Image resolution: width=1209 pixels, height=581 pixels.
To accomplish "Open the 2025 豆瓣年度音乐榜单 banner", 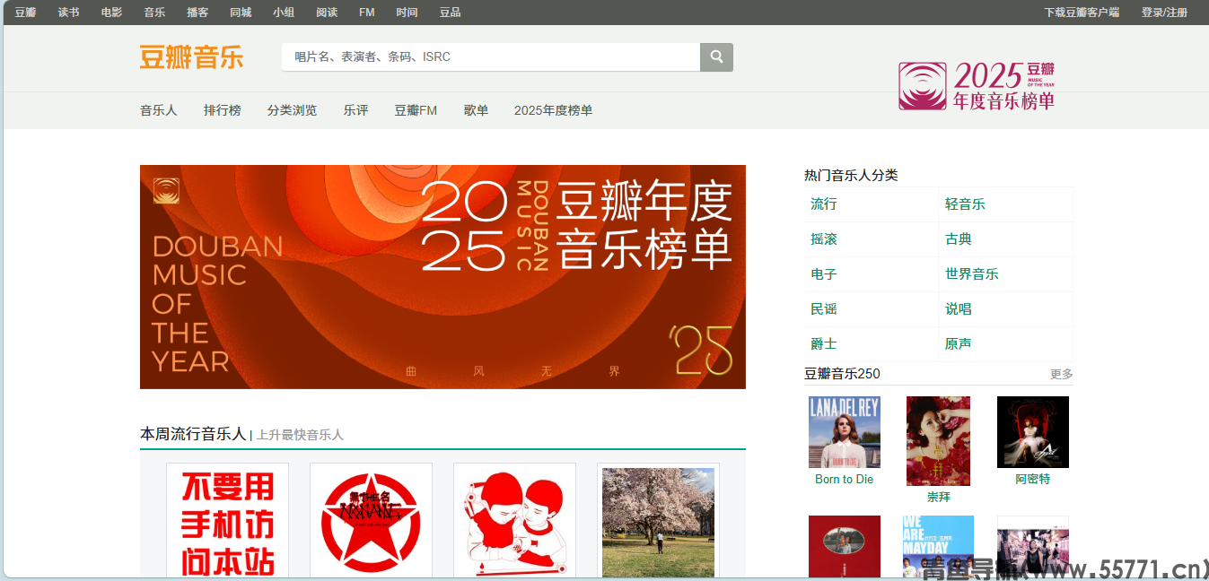I will tap(442, 277).
